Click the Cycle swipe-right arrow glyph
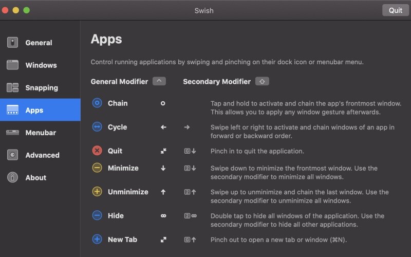411x257 pixels. pos(187,127)
